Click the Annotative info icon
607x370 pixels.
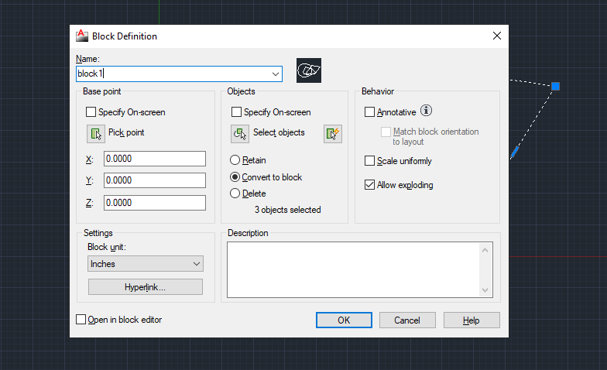[425, 111]
